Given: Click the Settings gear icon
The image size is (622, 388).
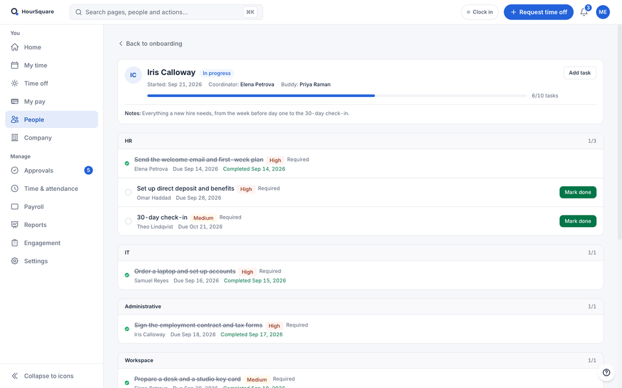Looking at the screenshot, I should (x=15, y=261).
